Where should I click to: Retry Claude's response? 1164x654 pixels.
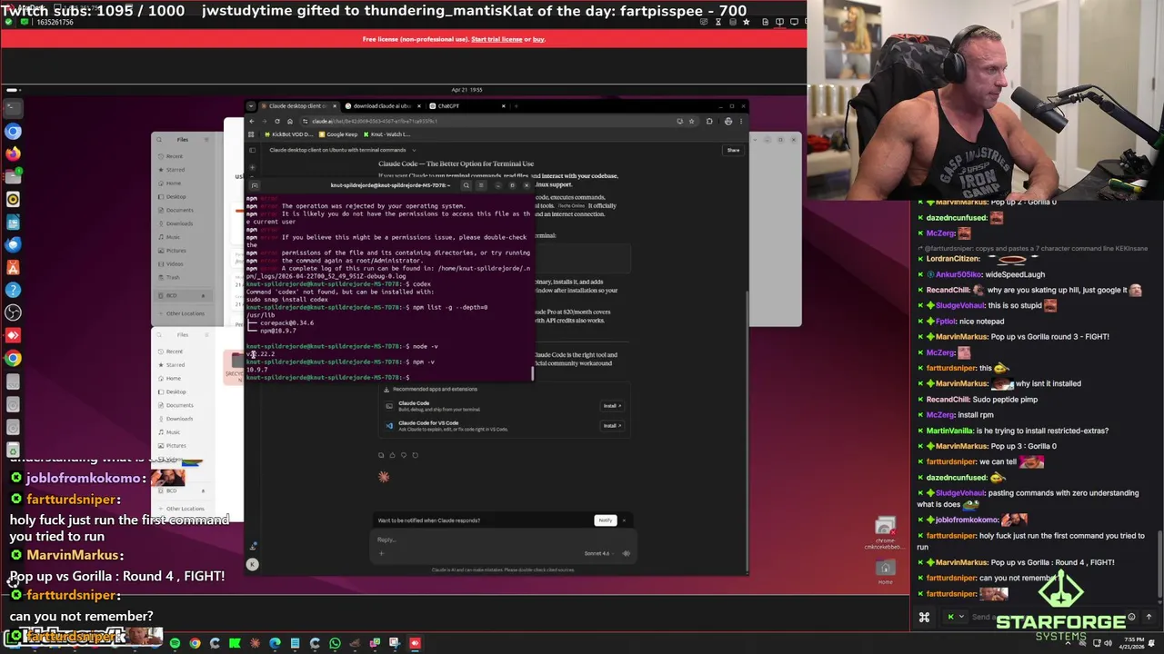(x=416, y=455)
